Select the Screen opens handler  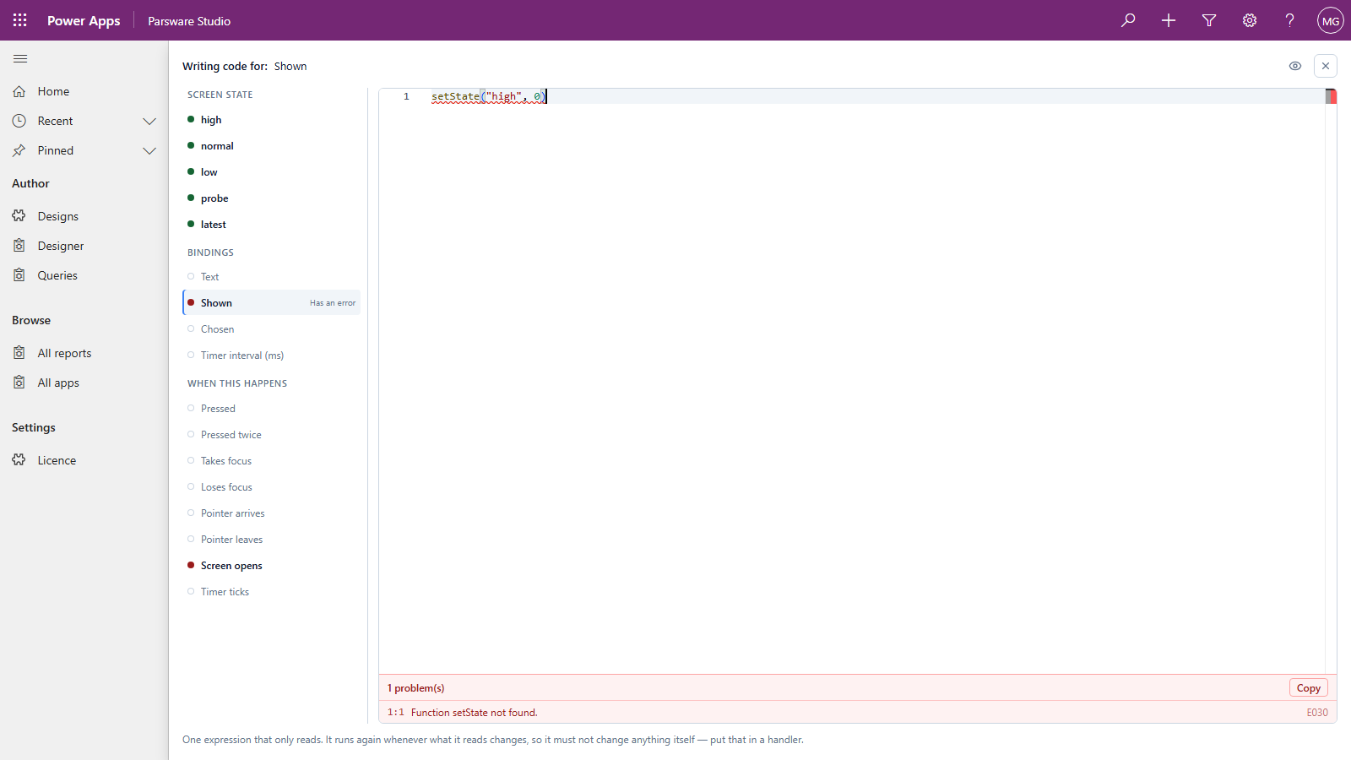coord(271,566)
